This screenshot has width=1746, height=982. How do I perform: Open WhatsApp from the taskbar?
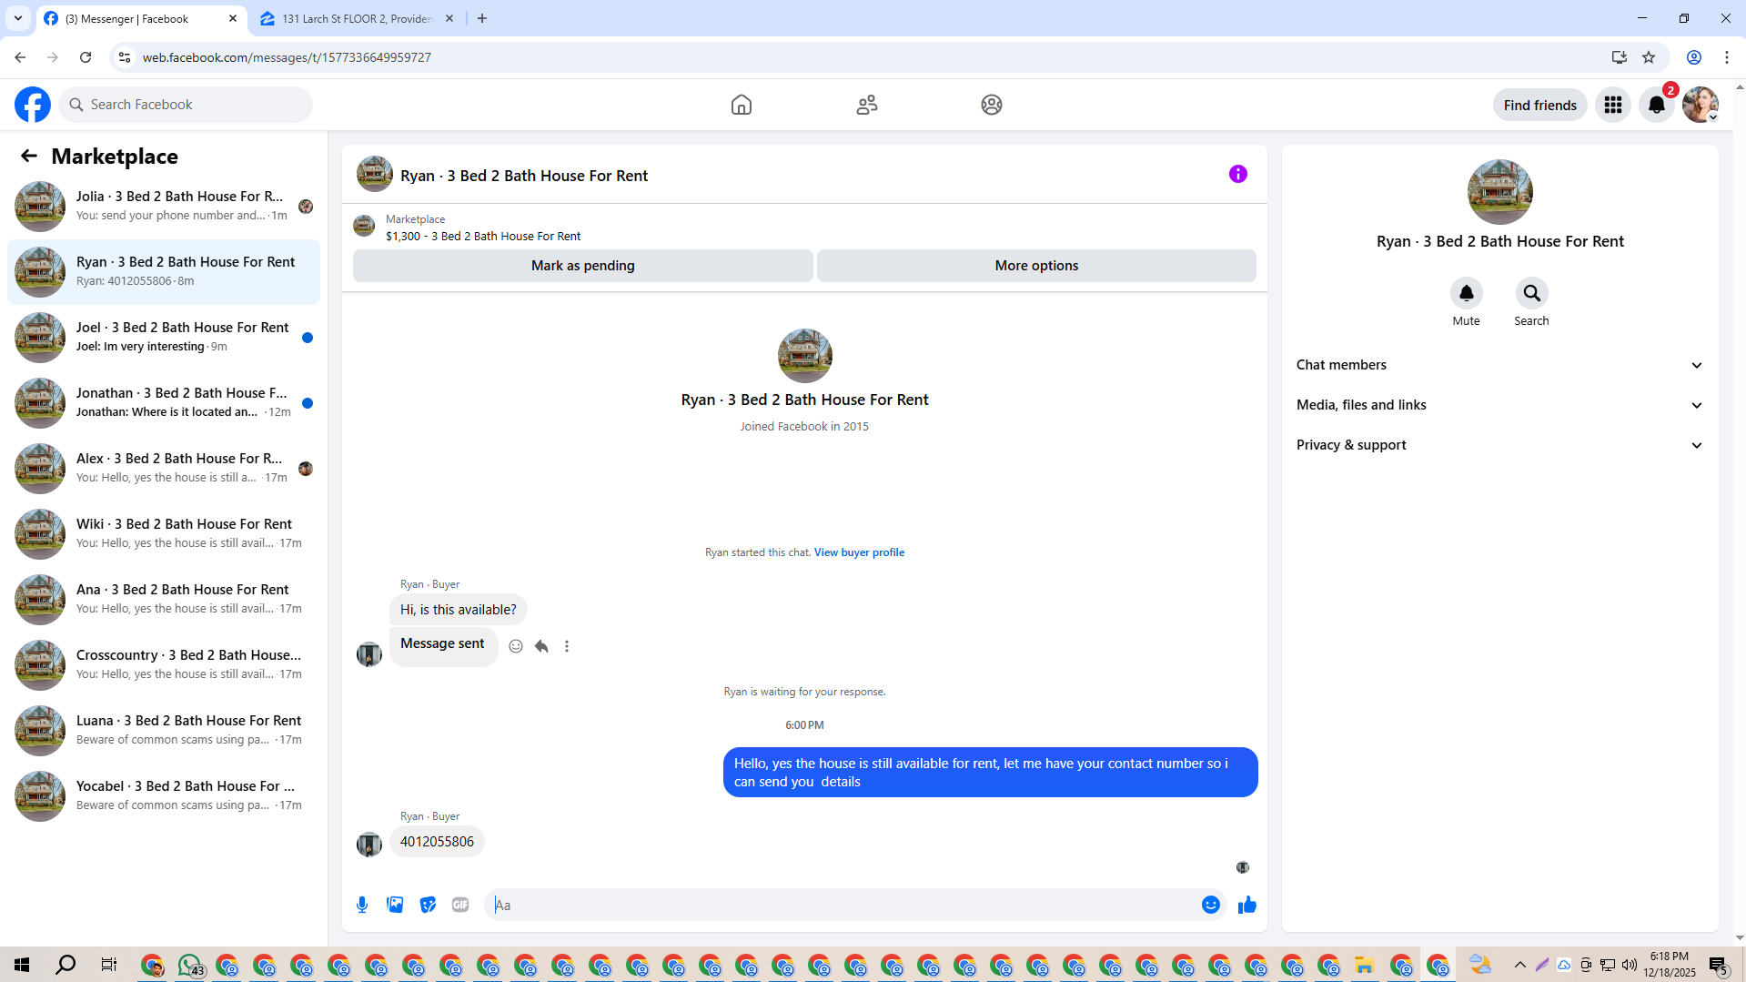[x=190, y=965]
